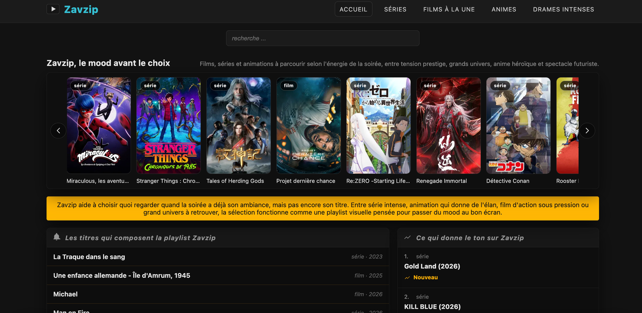This screenshot has width=642, height=313.
Task: Click the 'Nouveau' trend label
Action: pos(426,278)
